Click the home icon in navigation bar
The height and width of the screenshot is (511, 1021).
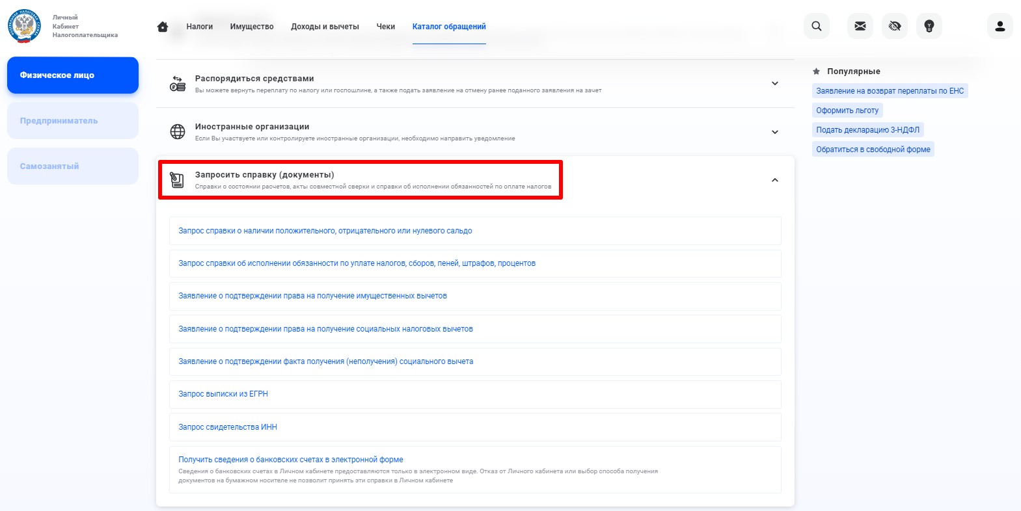pyautogui.click(x=163, y=27)
